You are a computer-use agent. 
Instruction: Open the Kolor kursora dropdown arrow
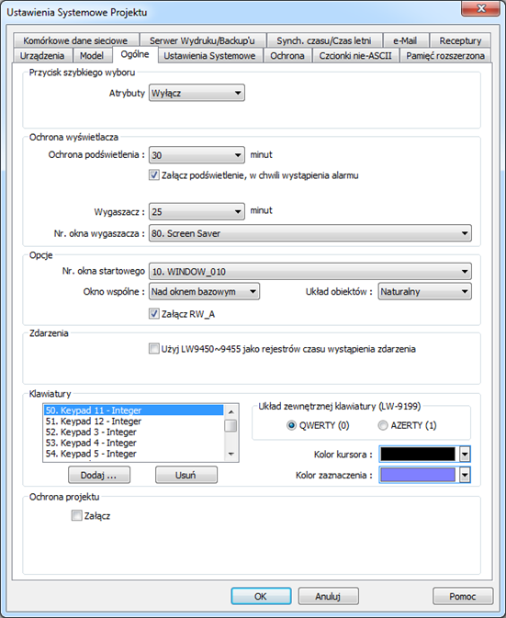[465, 455]
